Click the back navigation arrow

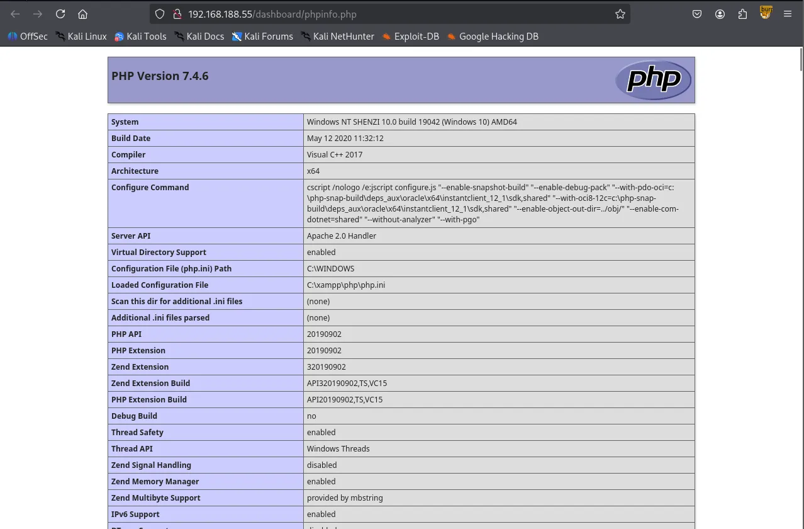(15, 14)
